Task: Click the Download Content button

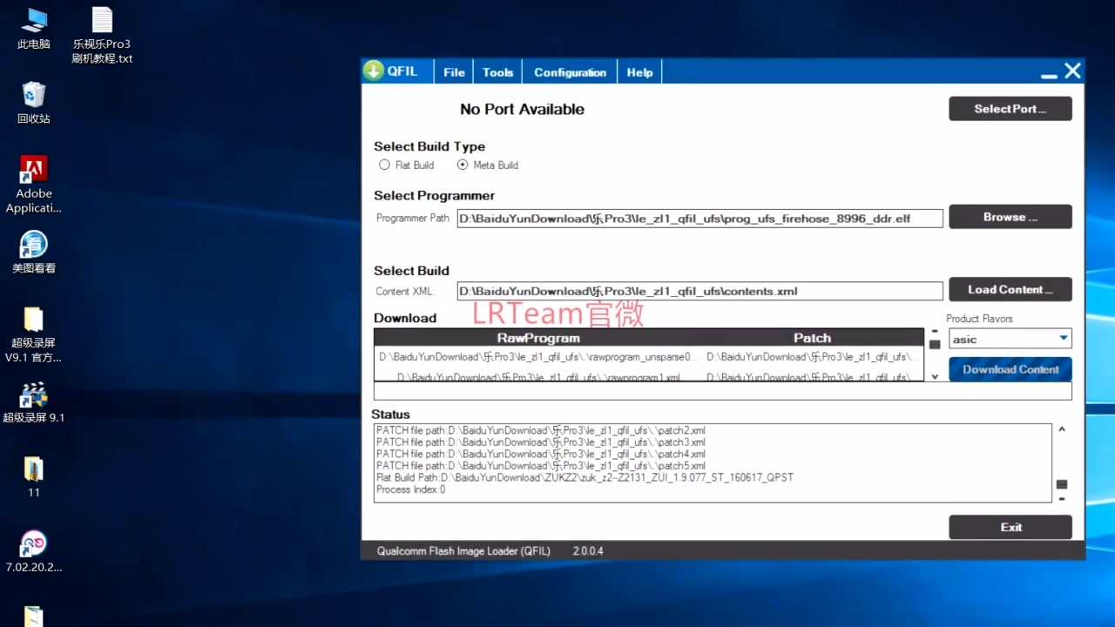Action: (1010, 369)
